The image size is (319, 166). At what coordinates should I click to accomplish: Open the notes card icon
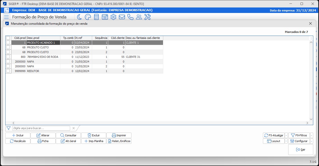click(105, 17)
